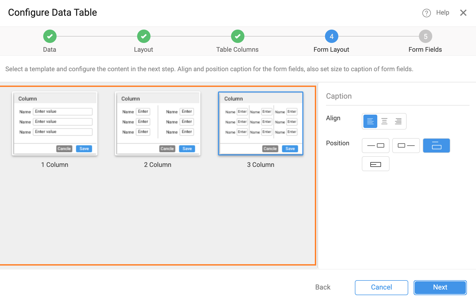The height and width of the screenshot is (305, 476).
Task: Choose caption-left-of-field position icon
Action: click(375, 146)
